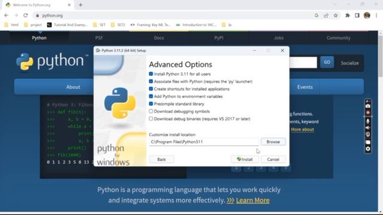Click the red record button
Image resolution: width=383 pixels, height=215 pixels.
pyautogui.click(x=368, y=113)
